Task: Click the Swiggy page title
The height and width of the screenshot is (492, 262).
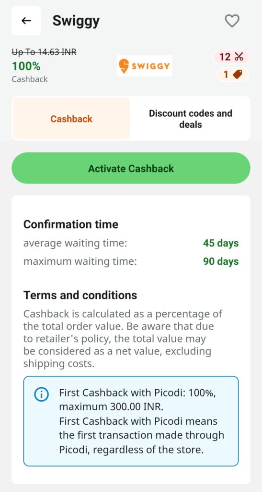Action: tap(76, 21)
